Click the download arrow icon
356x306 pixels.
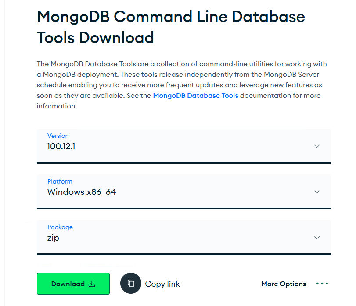tap(92, 284)
